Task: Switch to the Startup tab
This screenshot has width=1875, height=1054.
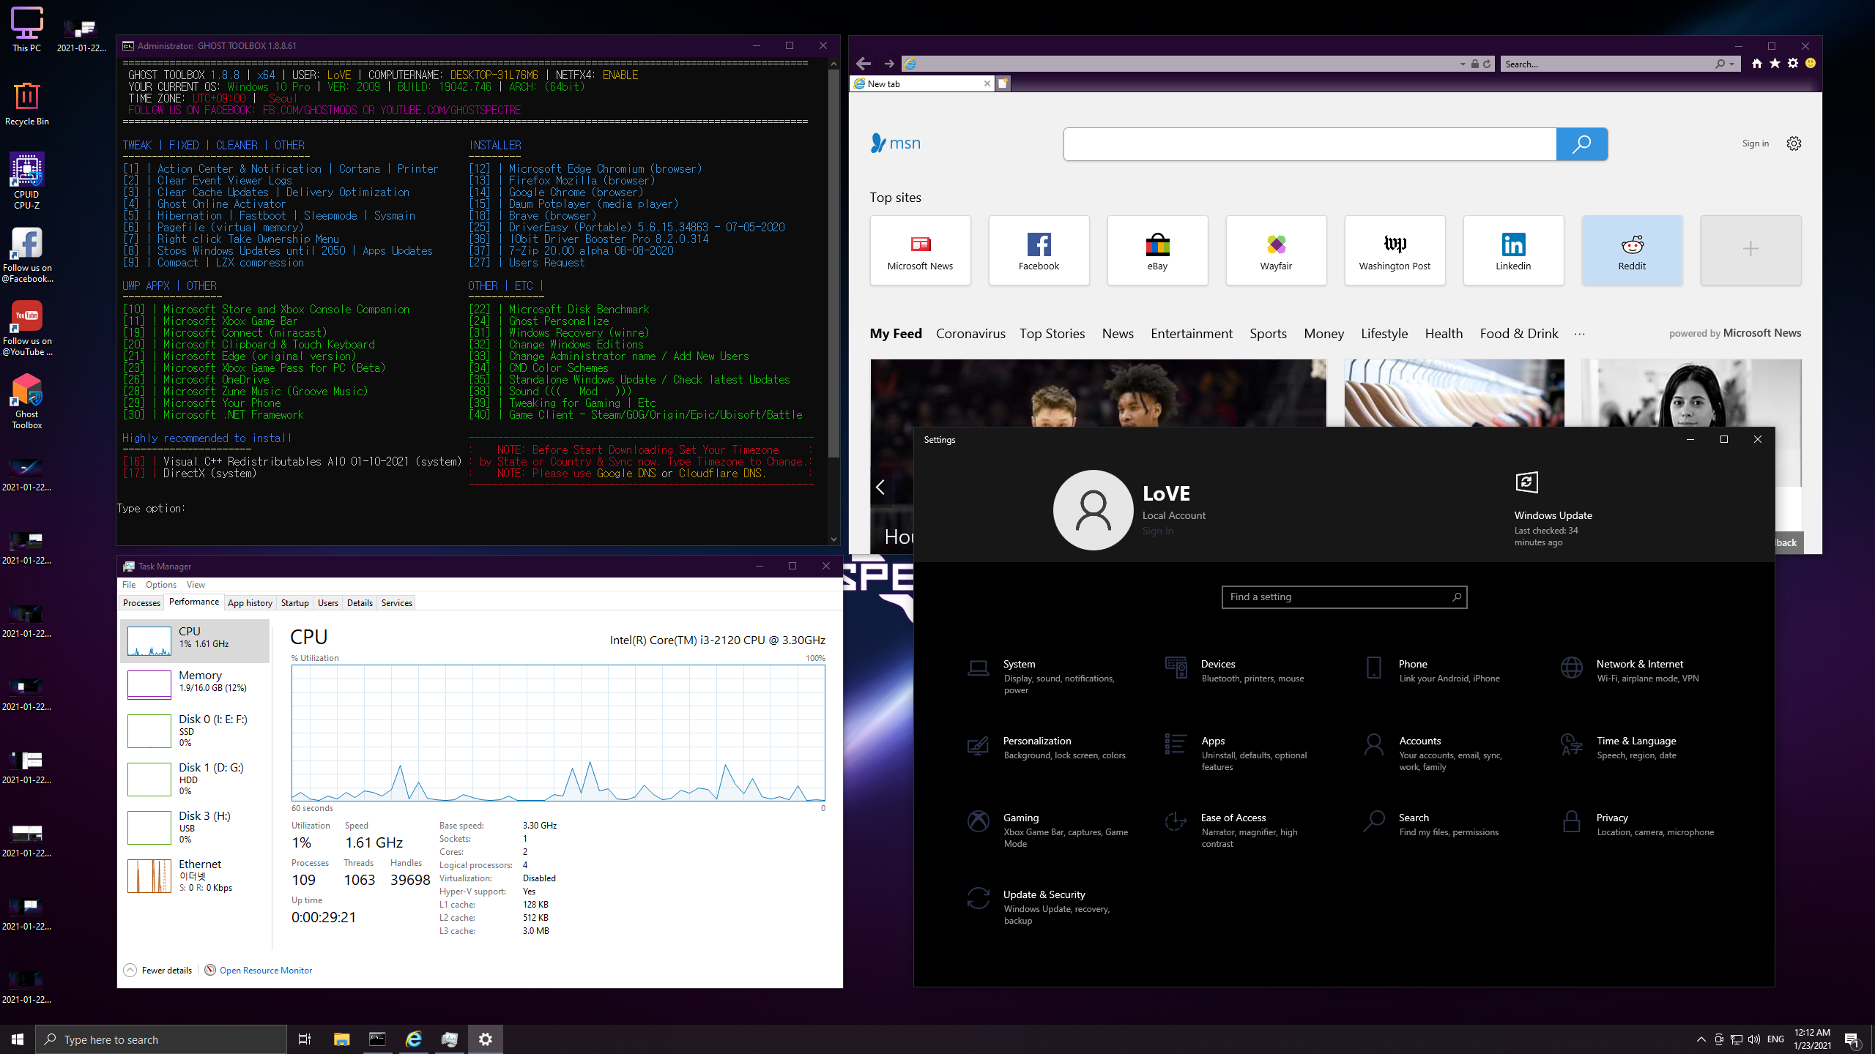Action: 294,602
